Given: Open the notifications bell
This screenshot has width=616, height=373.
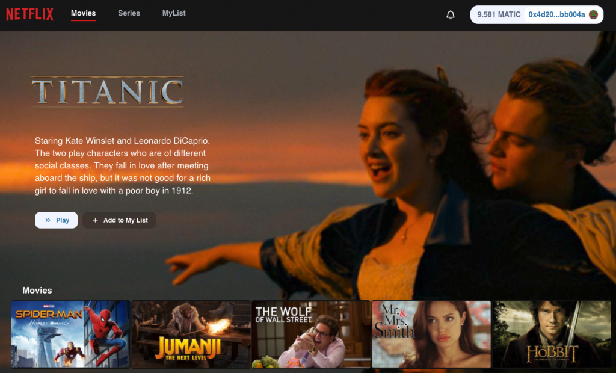Looking at the screenshot, I should pyautogui.click(x=450, y=15).
